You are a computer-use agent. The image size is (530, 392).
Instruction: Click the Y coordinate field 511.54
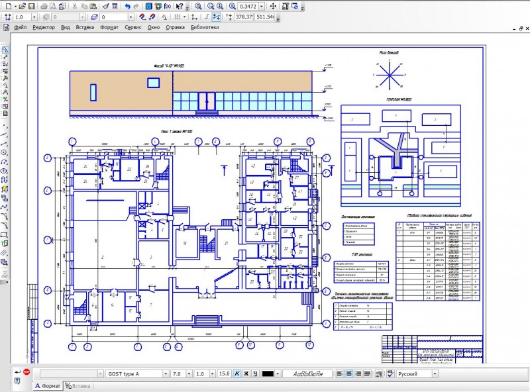pyautogui.click(x=264, y=17)
